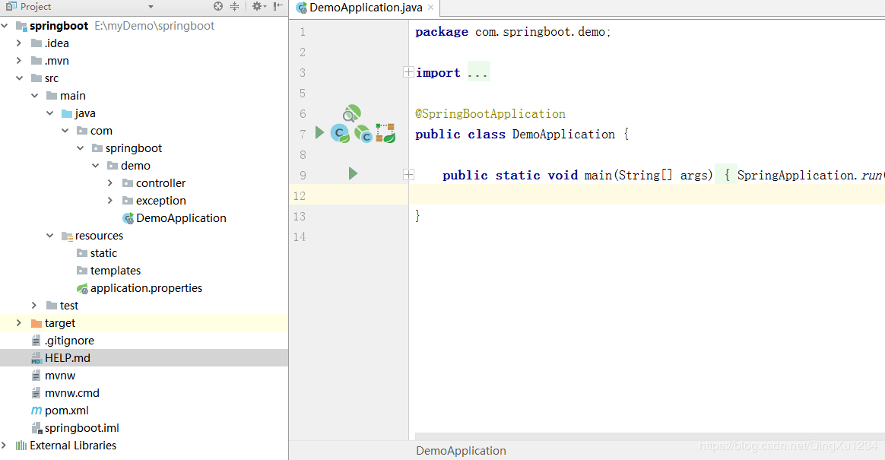
Task: Click the Maven icon of pom.xml
Action: tap(36, 411)
